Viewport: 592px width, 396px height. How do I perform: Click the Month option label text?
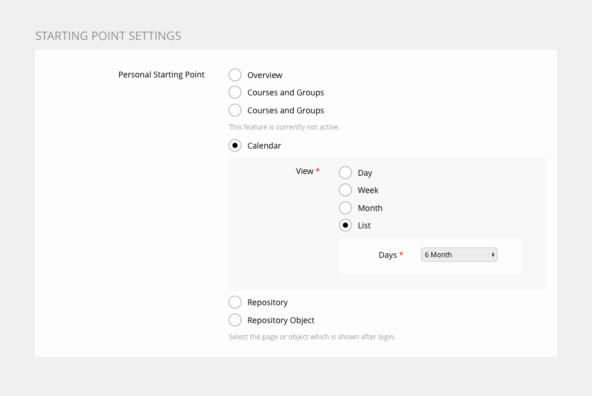click(370, 208)
